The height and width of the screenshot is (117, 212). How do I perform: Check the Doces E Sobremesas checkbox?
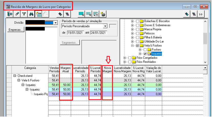point(137,25)
